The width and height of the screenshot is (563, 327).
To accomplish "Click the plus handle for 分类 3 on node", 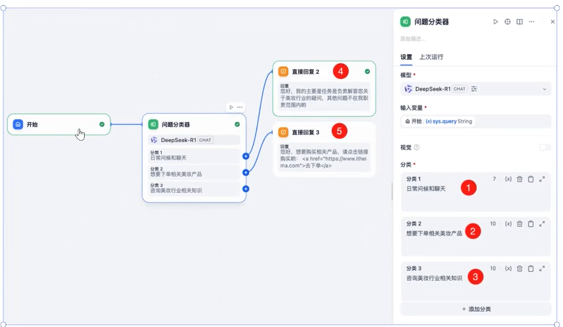I will point(245,189).
